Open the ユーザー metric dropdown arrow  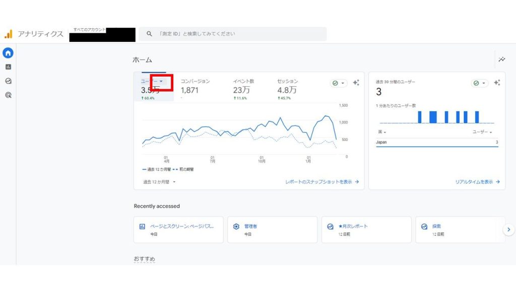tap(161, 81)
